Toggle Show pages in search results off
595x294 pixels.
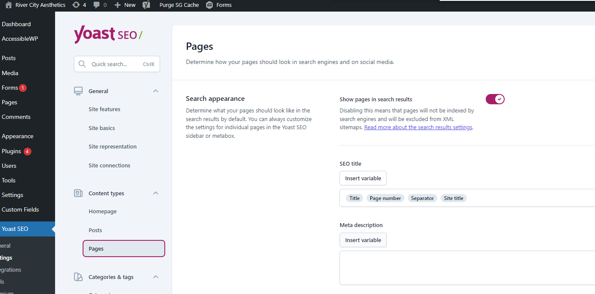[495, 100]
